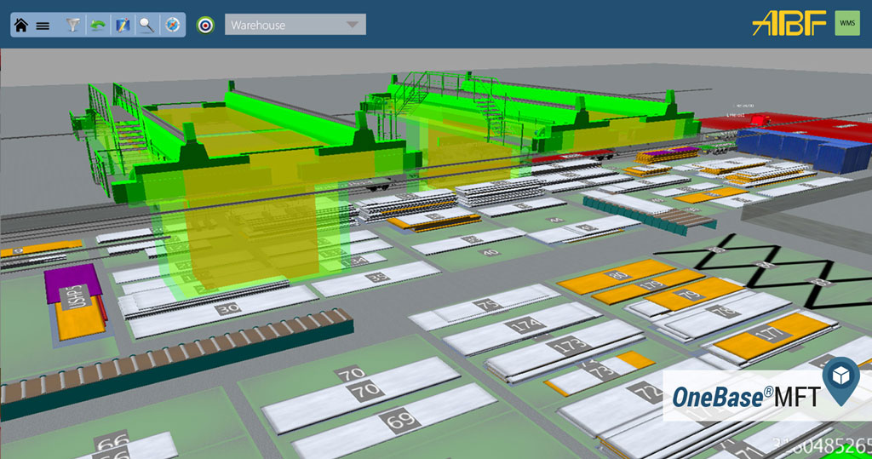Open the funnel filter tool
This screenshot has height=459, width=872.
[x=74, y=25]
